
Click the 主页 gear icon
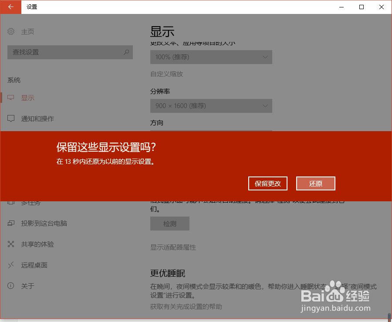tap(10, 31)
